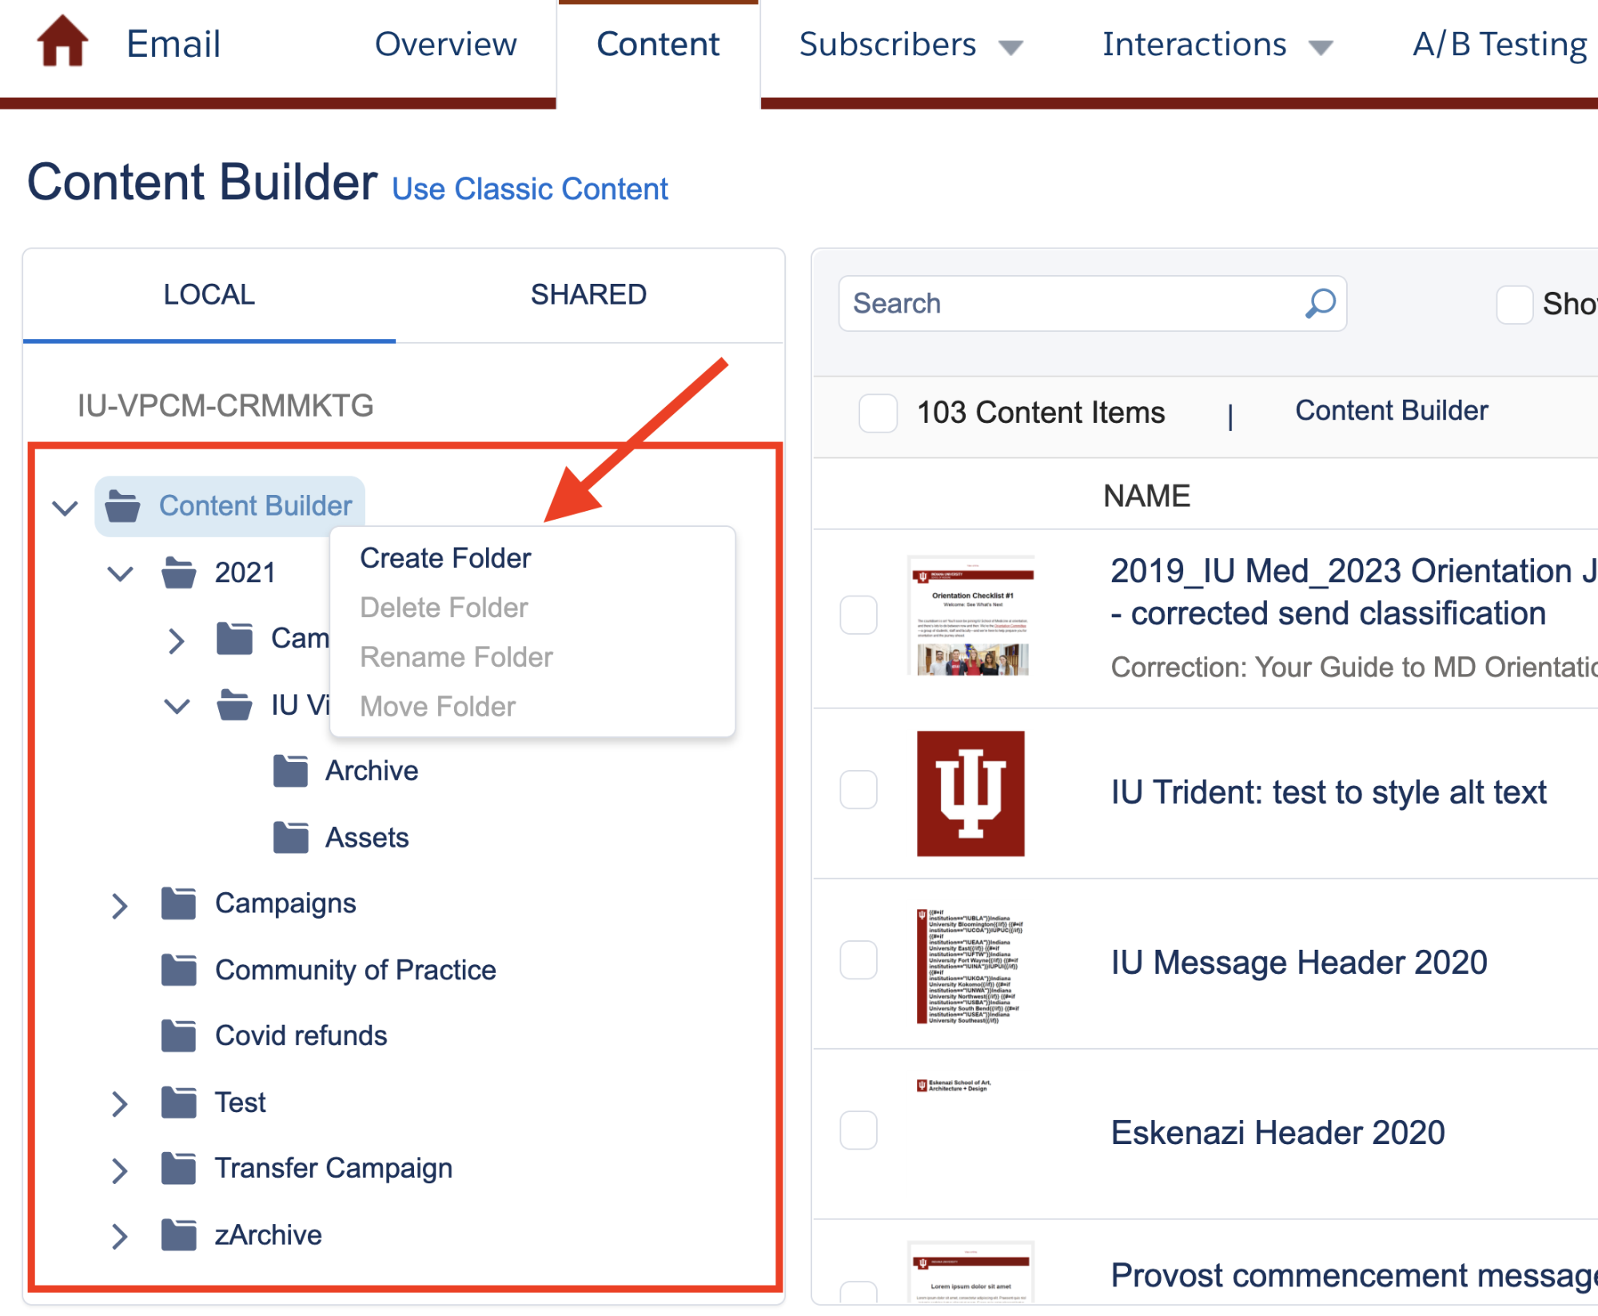This screenshot has width=1598, height=1316.
Task: Expand the Transfer Campaign folder chevron
Action: pyautogui.click(x=120, y=1170)
